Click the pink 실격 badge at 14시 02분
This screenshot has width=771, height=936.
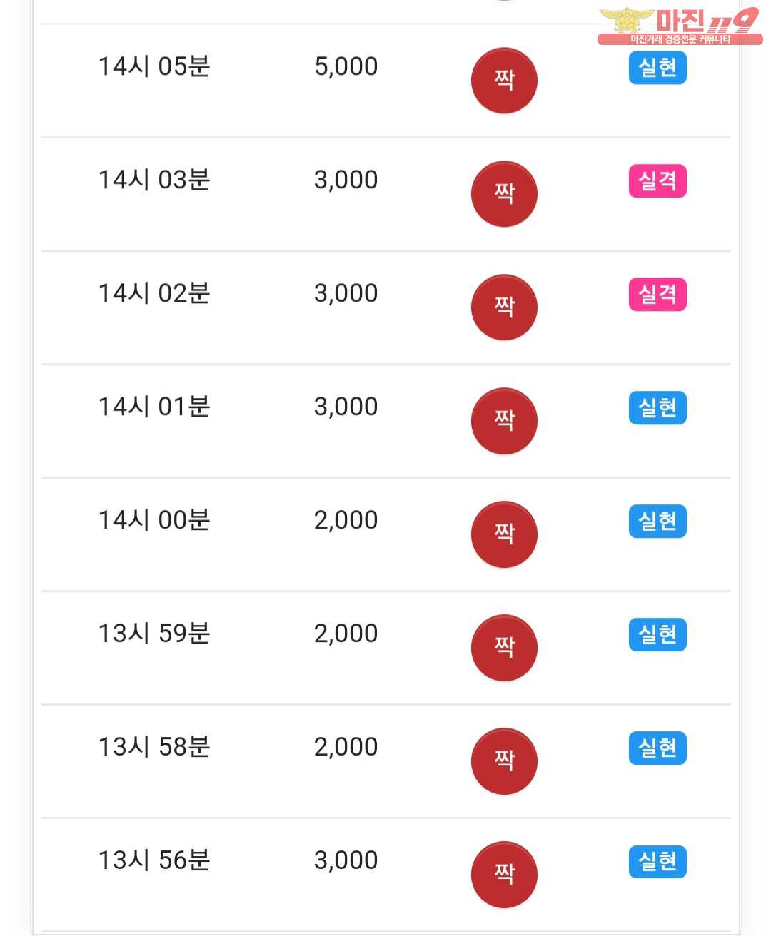point(657,295)
